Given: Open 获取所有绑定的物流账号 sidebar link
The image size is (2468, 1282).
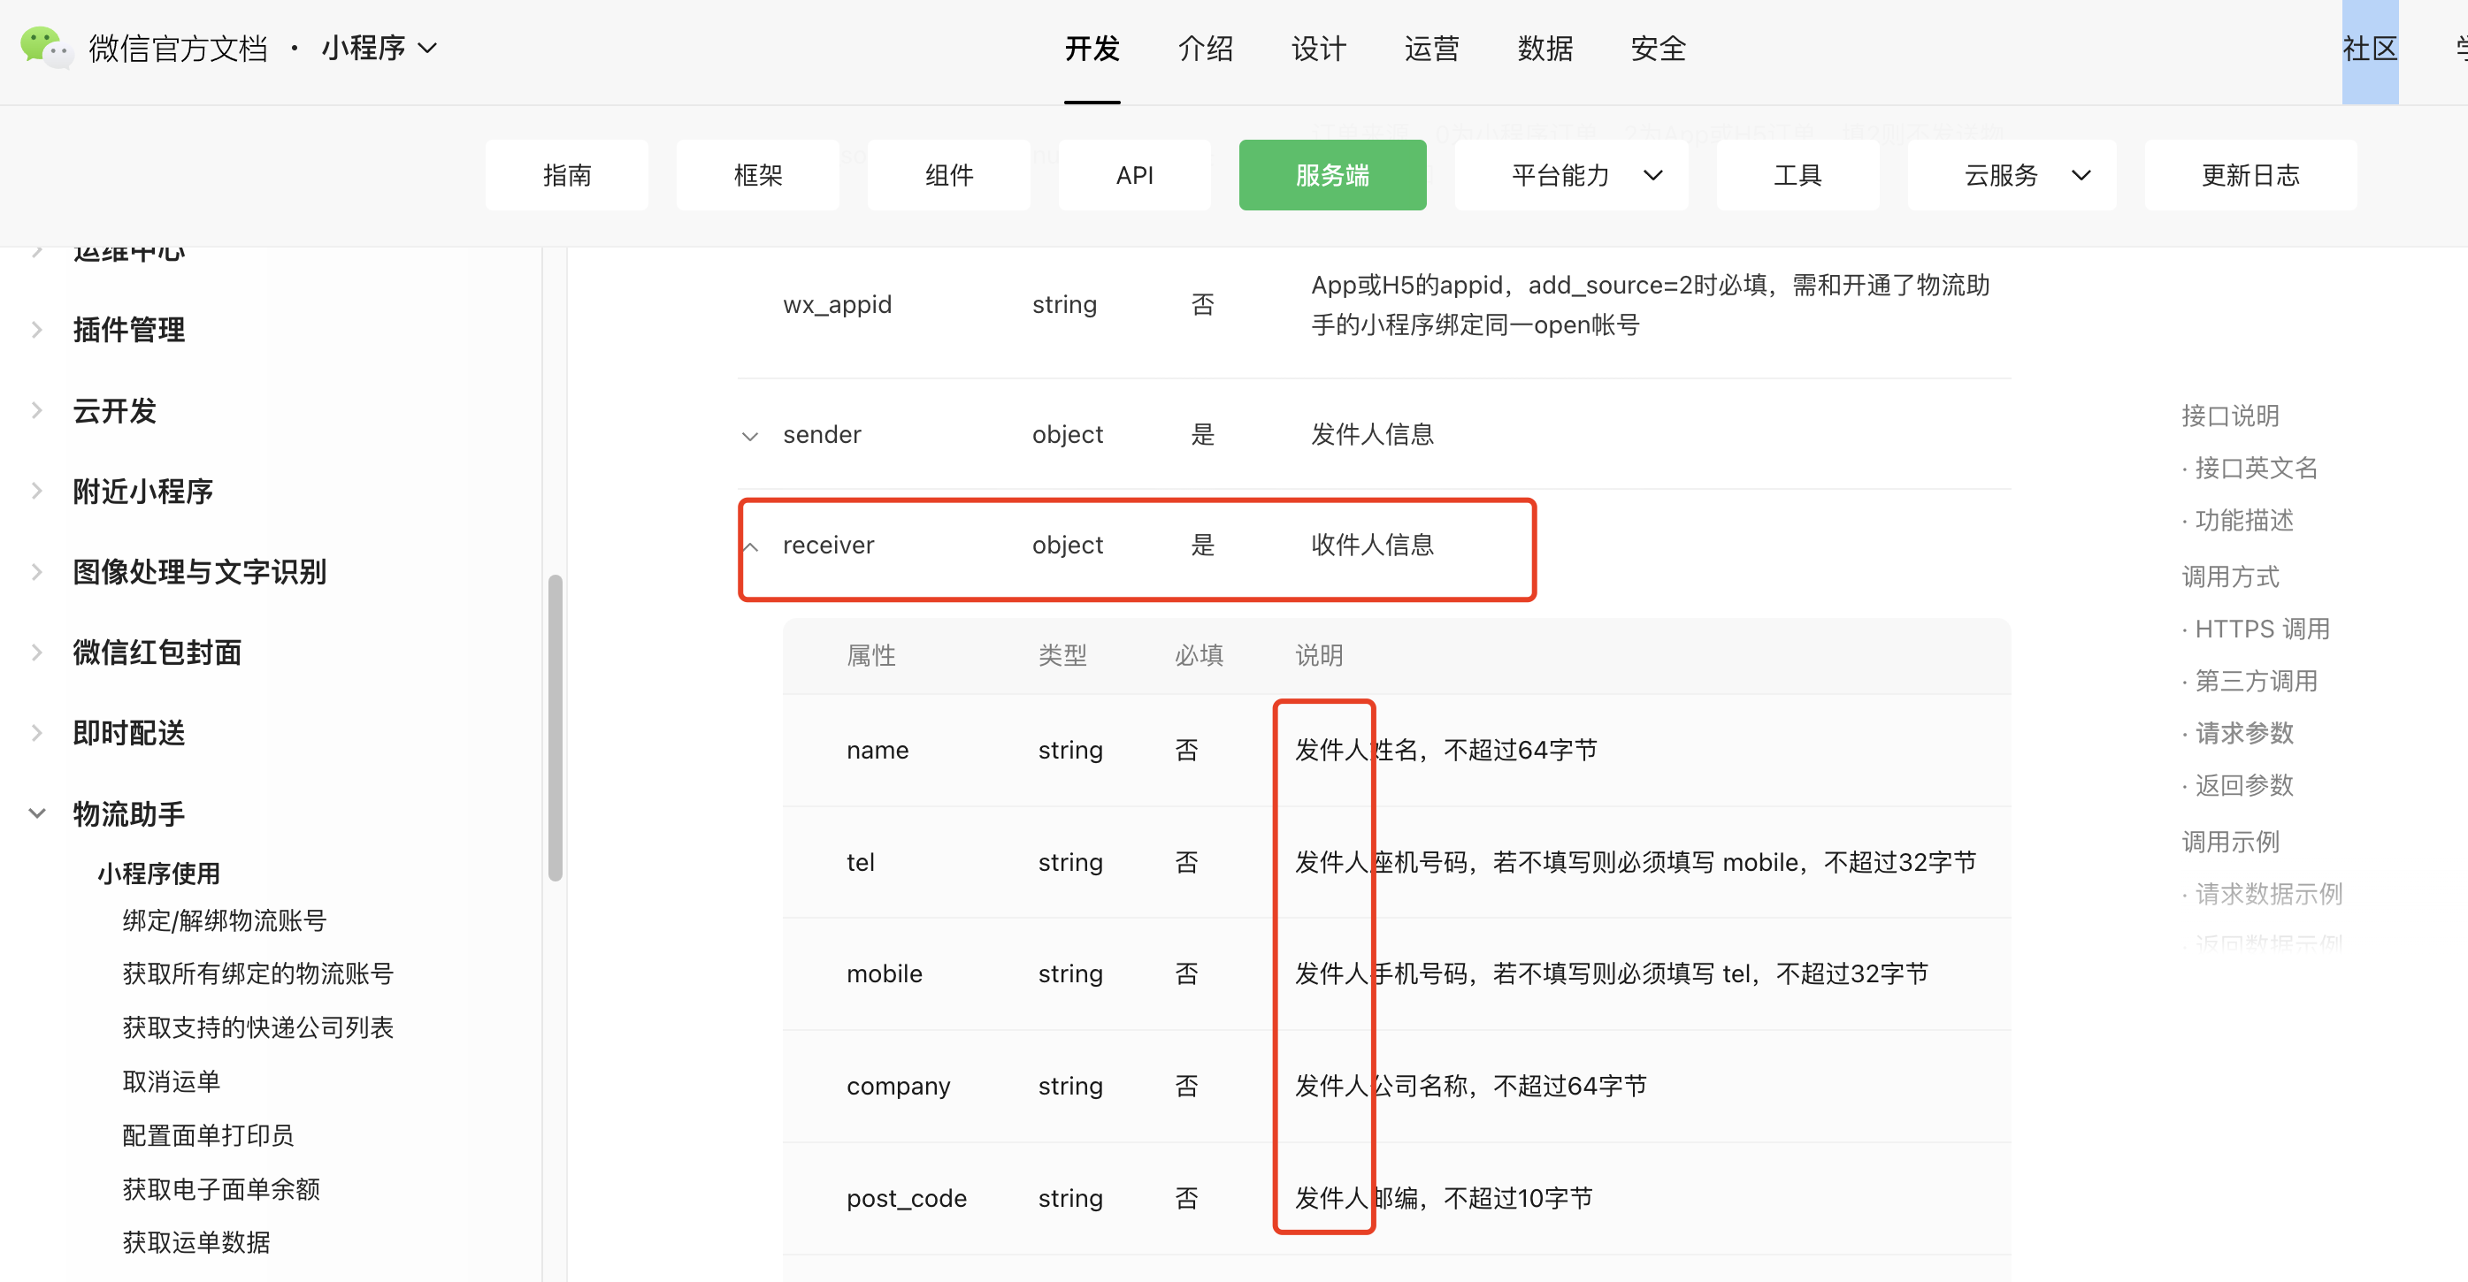Looking at the screenshot, I should [257, 973].
